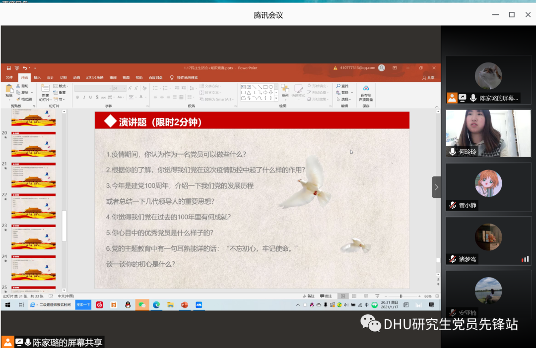Click the Paste icon in the ribbon

tap(9, 90)
